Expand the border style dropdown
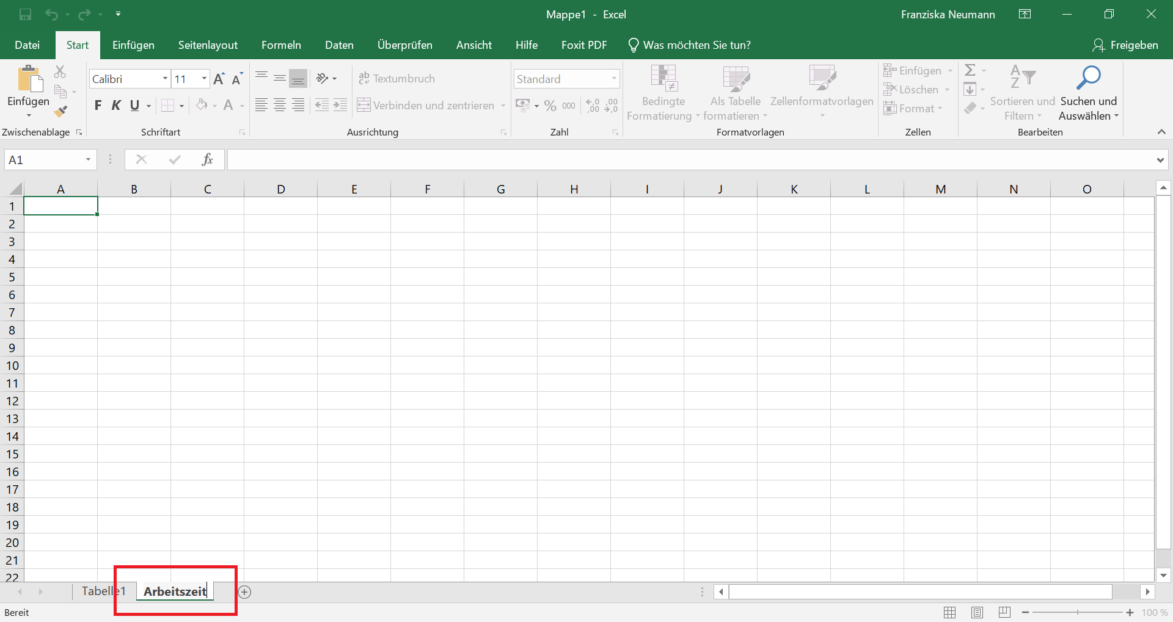This screenshot has height=622, width=1173. (181, 105)
